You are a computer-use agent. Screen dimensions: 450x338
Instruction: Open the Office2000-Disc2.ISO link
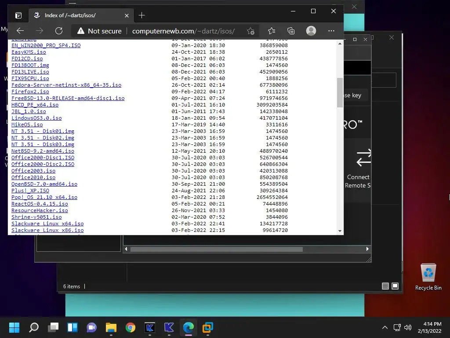tap(43, 165)
